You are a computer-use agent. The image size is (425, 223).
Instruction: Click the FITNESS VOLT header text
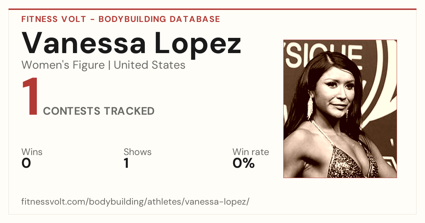click(53, 19)
